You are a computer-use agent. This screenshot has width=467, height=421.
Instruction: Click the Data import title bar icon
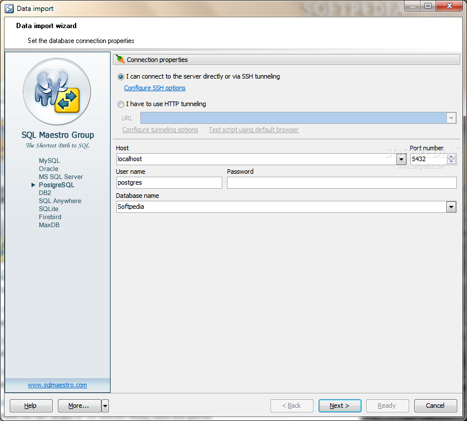point(9,9)
